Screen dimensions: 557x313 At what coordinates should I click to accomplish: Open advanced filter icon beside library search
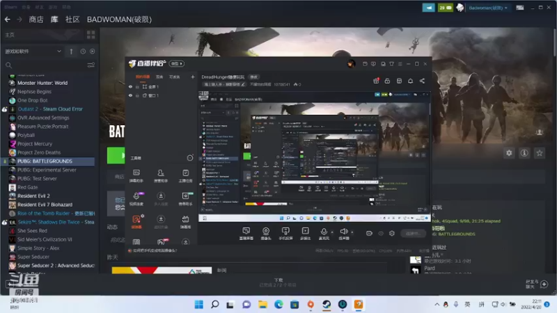pos(91,65)
